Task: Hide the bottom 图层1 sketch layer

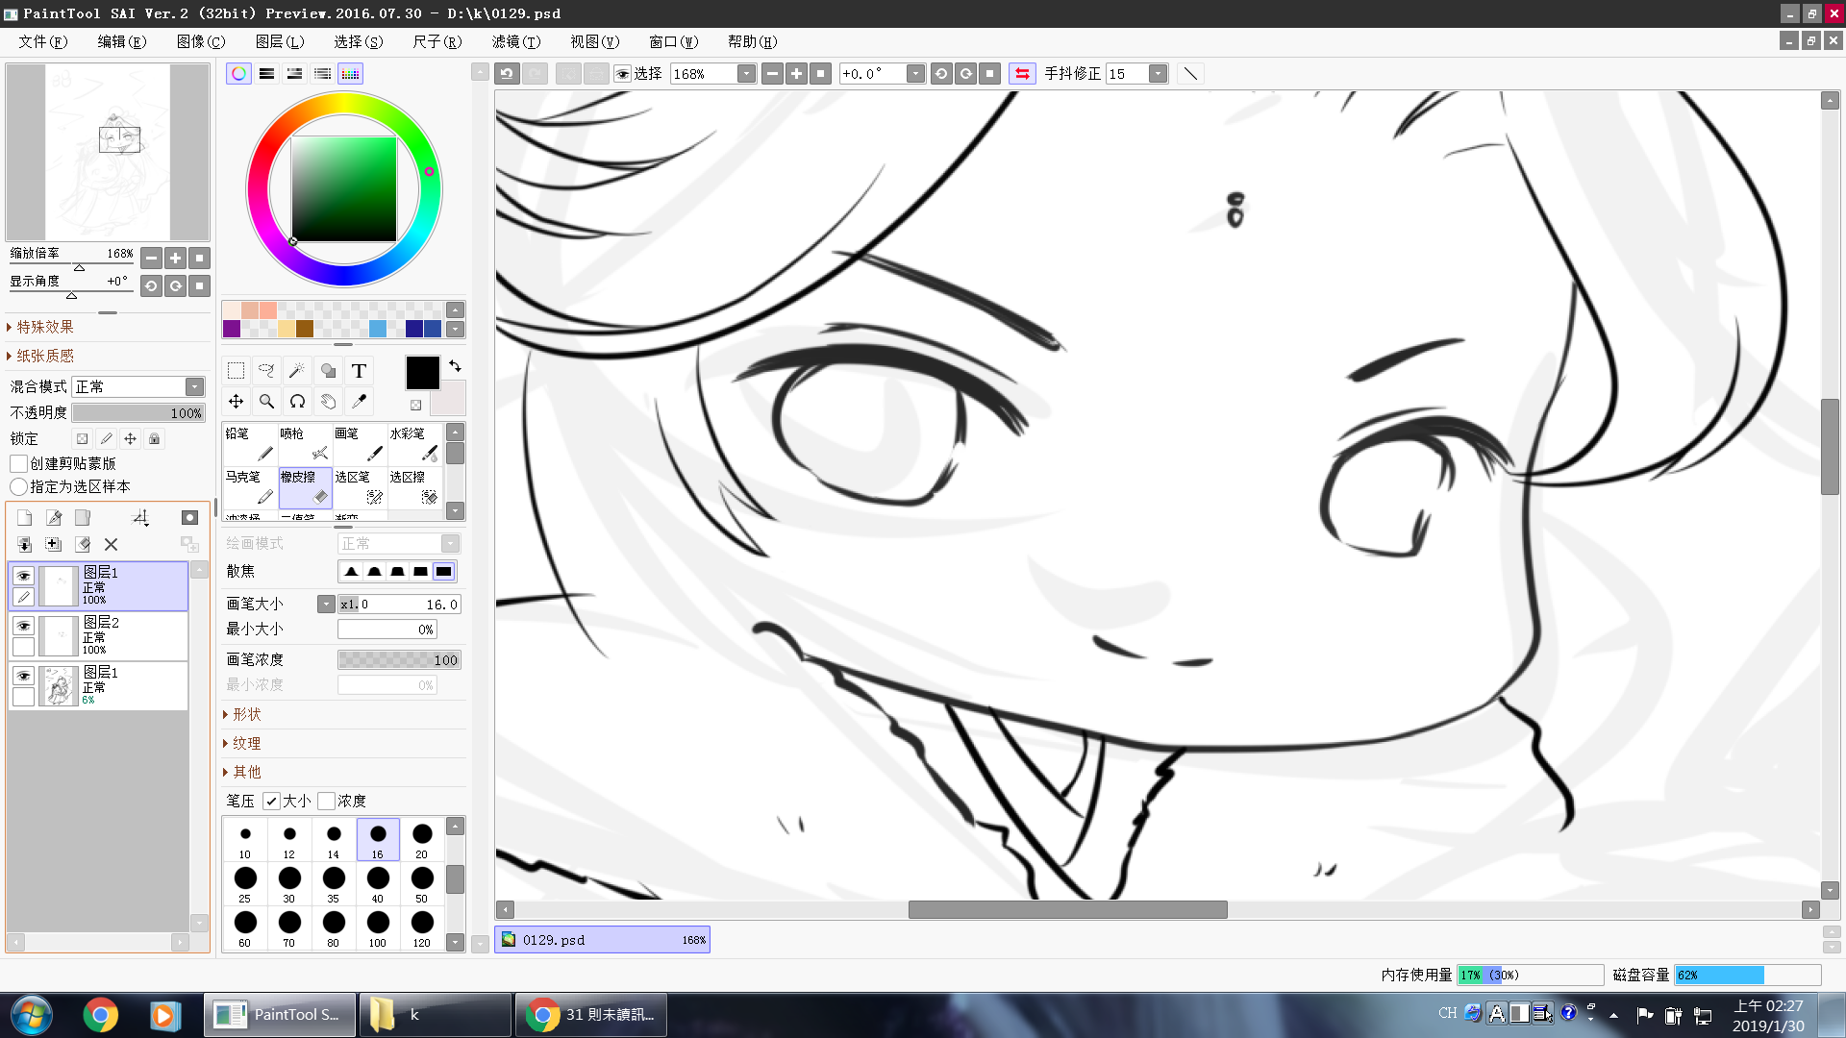Action: [x=23, y=676]
